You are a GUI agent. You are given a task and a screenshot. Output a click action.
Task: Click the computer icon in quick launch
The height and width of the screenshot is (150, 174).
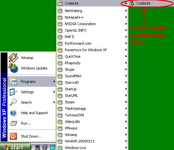coord(38,147)
